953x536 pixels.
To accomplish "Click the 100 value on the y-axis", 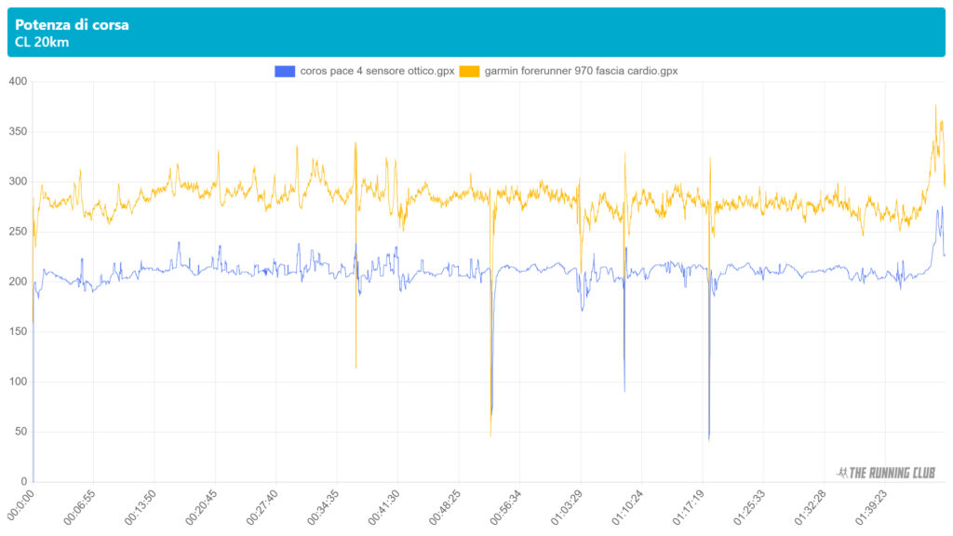I will [x=18, y=382].
